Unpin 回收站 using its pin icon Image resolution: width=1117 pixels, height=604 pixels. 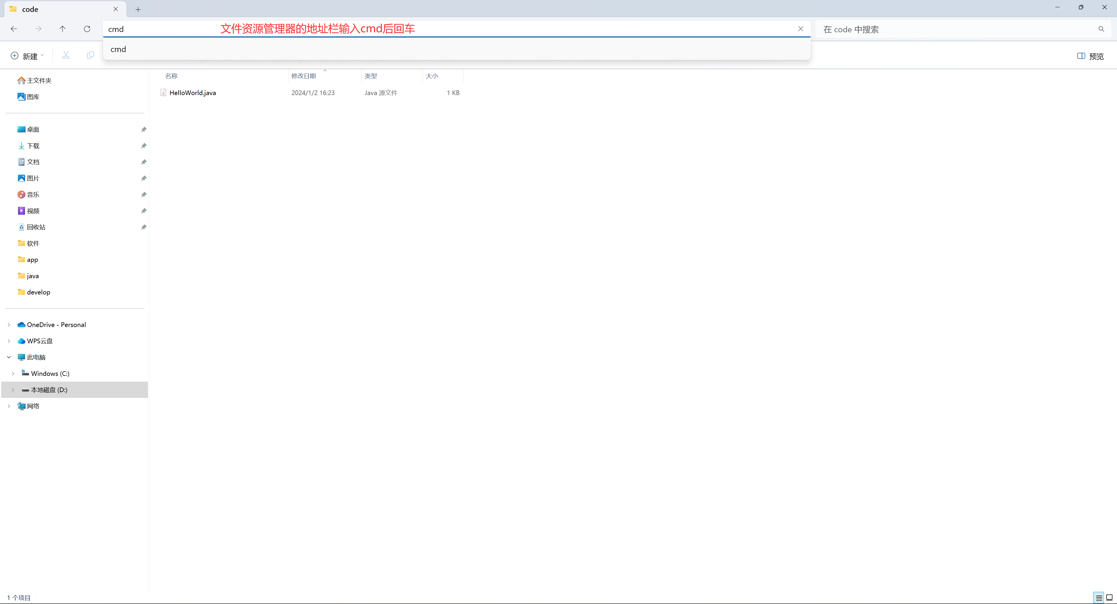tap(143, 227)
